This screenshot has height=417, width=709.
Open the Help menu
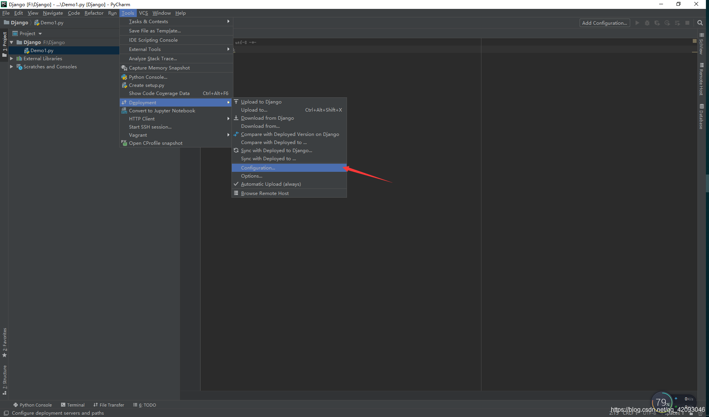[180, 13]
